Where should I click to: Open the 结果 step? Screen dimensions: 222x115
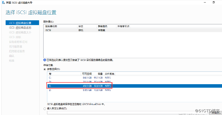tap(12, 61)
